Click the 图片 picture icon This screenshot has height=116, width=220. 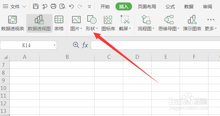[x=76, y=20]
